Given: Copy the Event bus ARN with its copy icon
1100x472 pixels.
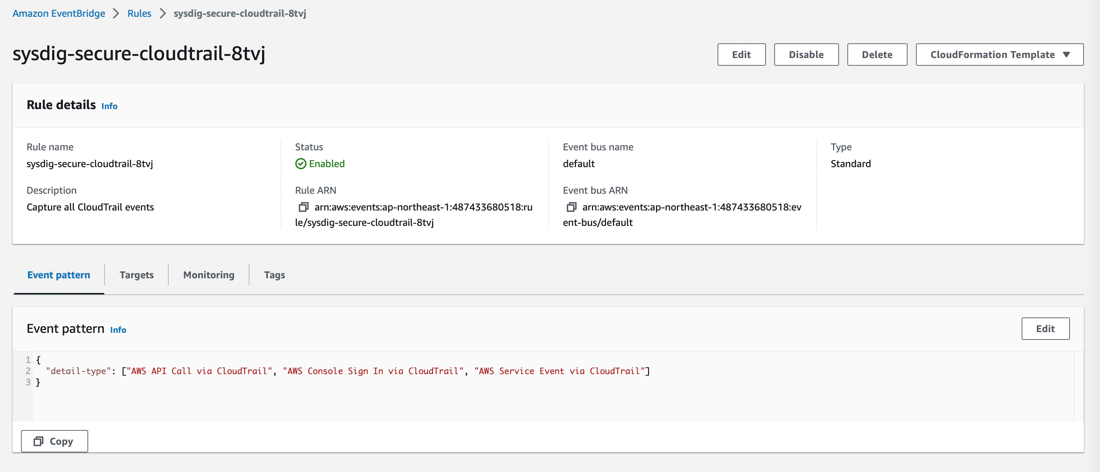Looking at the screenshot, I should pos(571,207).
